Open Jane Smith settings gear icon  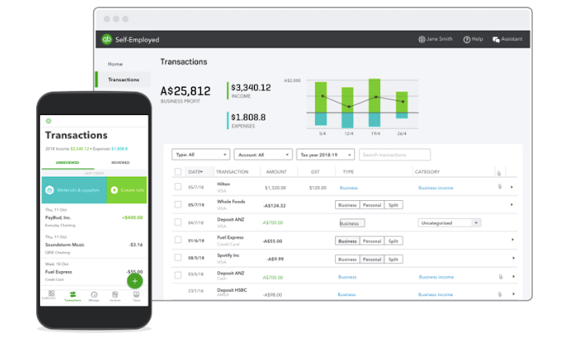click(x=422, y=39)
